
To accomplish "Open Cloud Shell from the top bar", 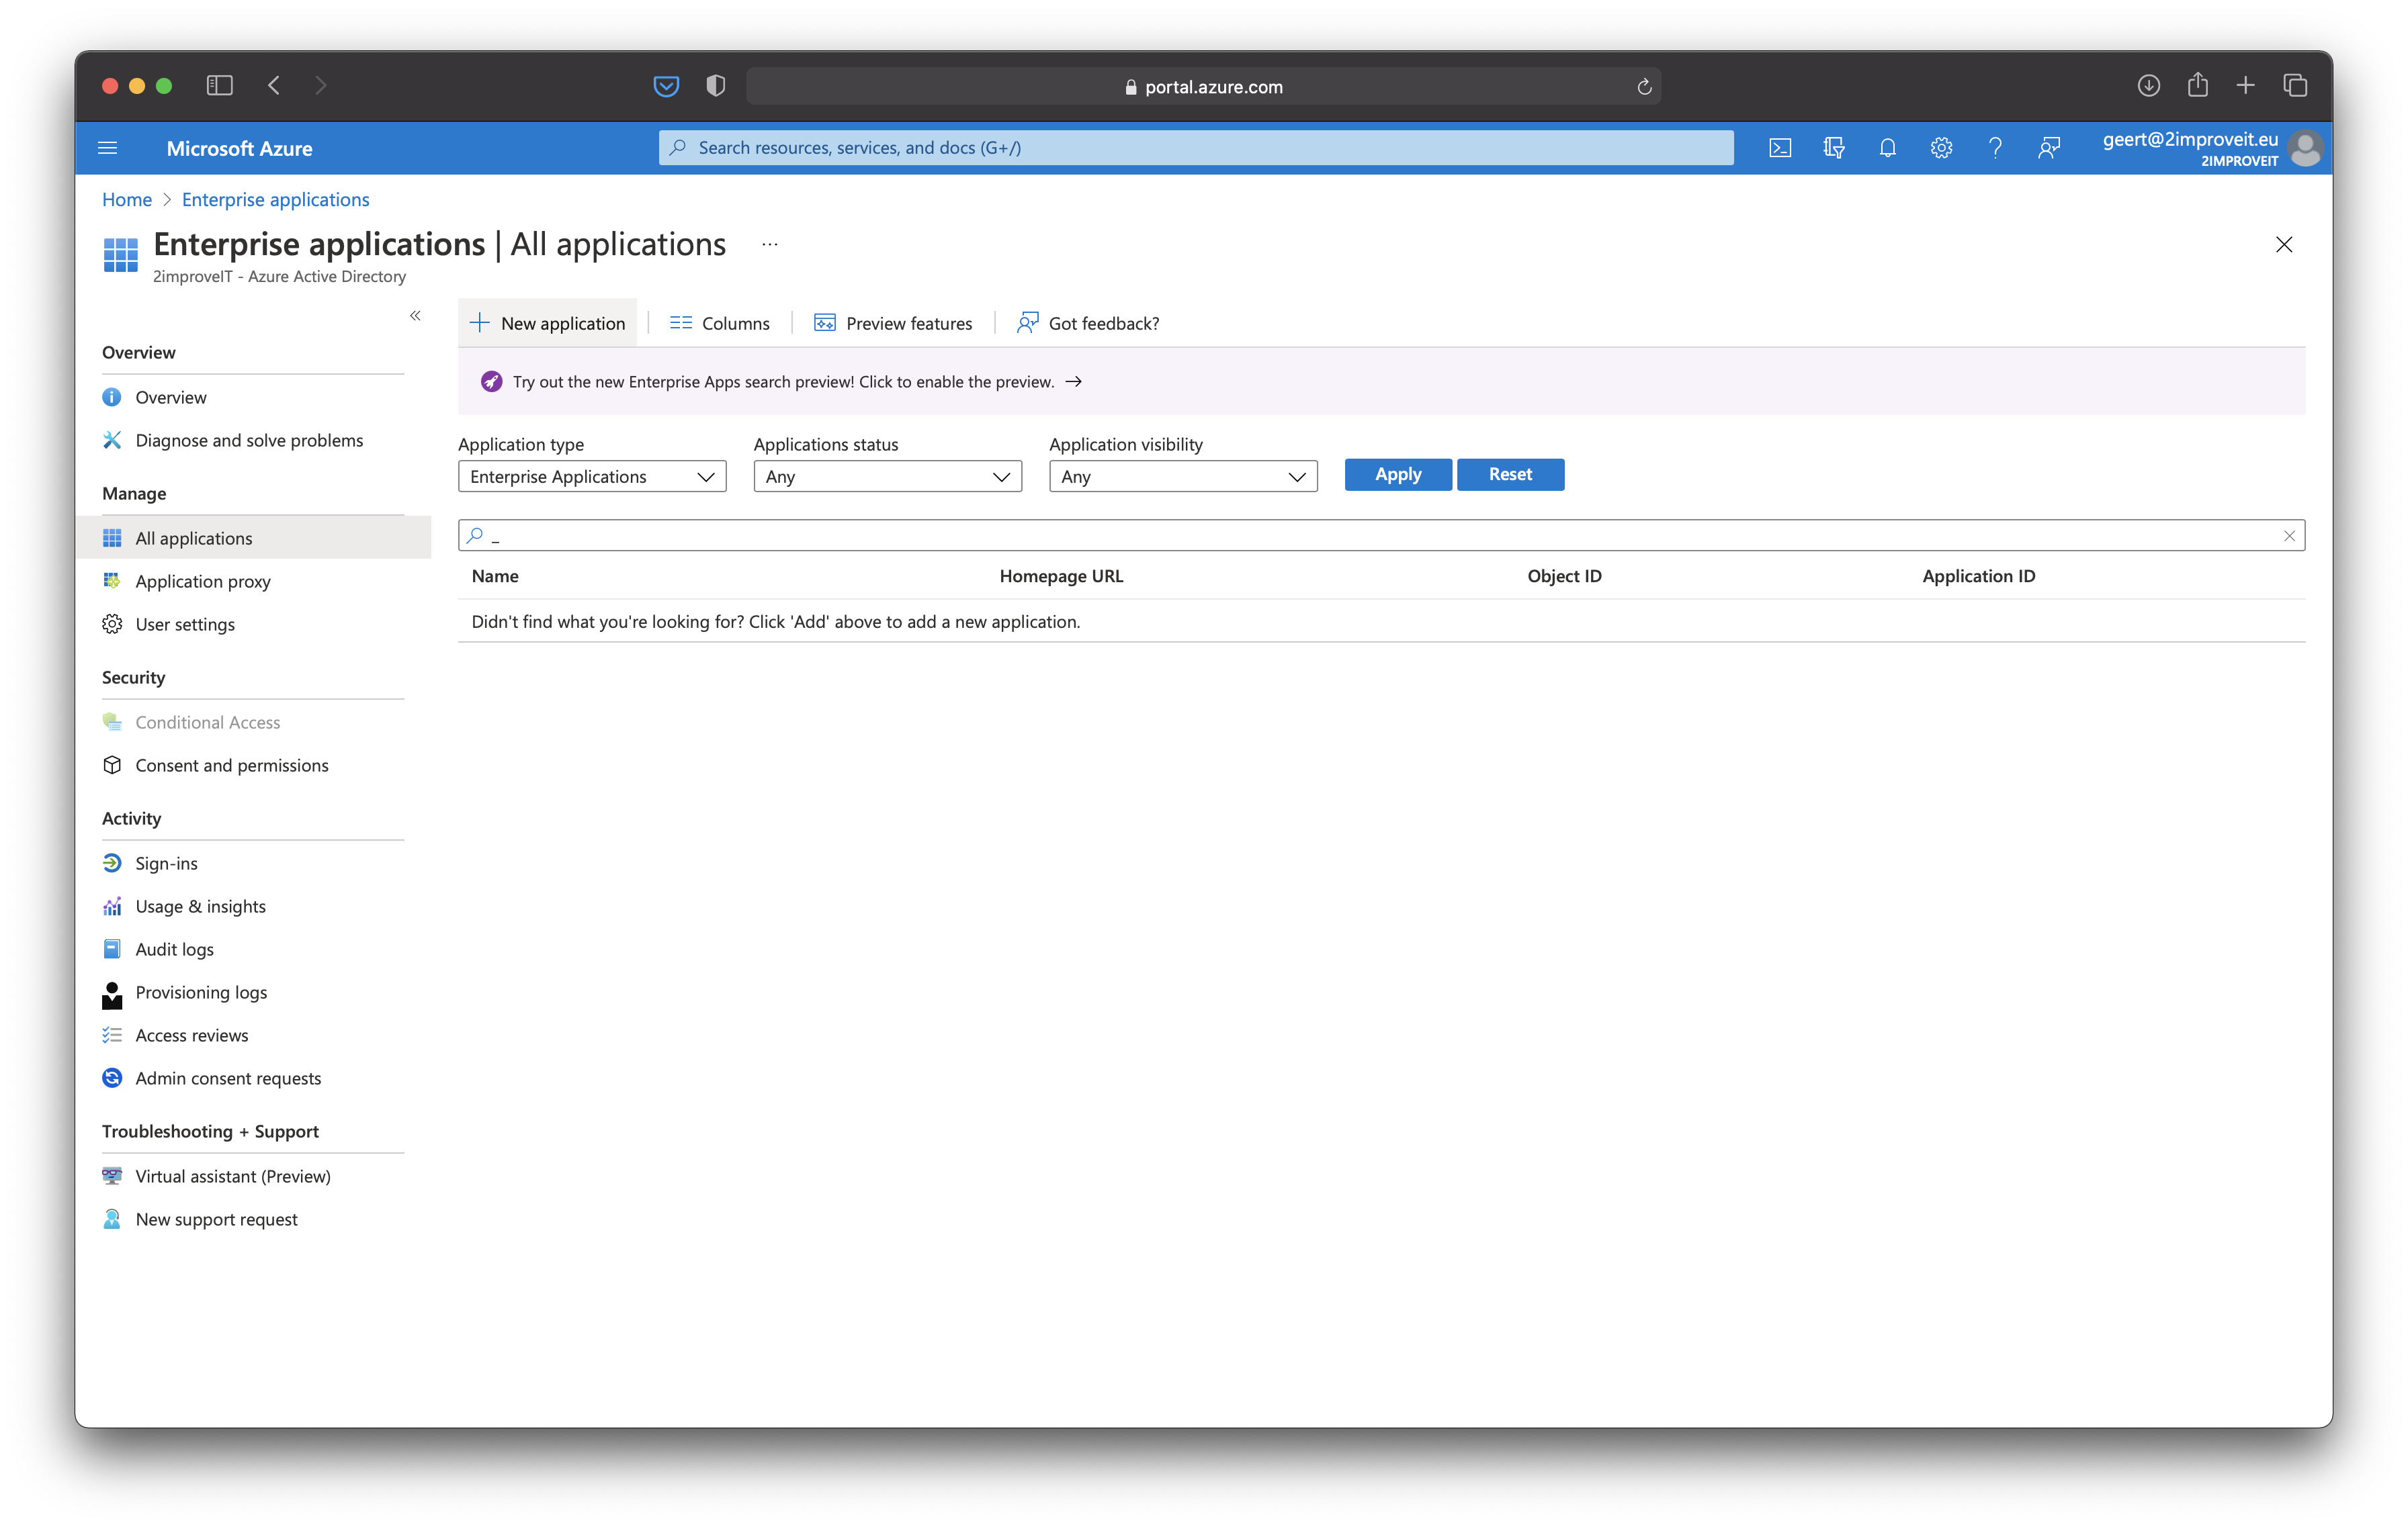I will coord(1780,148).
